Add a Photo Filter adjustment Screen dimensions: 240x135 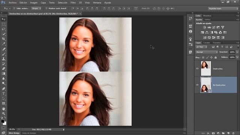[x=216, y=33]
